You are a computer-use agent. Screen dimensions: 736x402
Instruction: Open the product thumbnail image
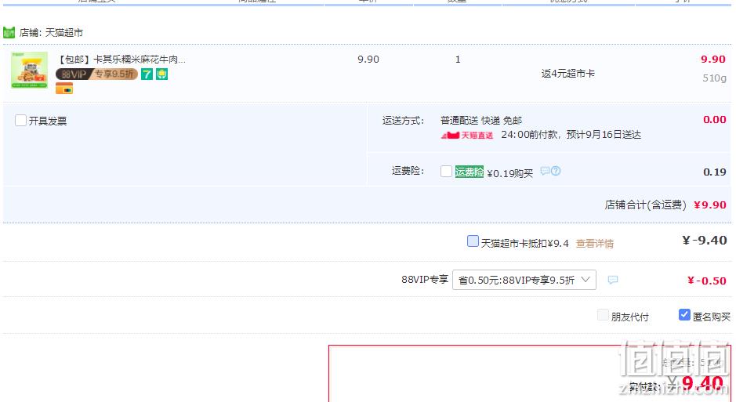(x=29, y=70)
